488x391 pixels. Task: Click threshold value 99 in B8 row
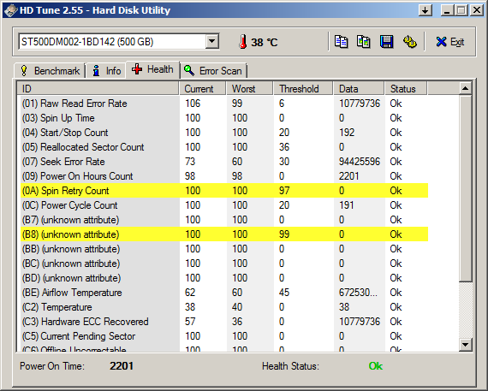pos(284,234)
